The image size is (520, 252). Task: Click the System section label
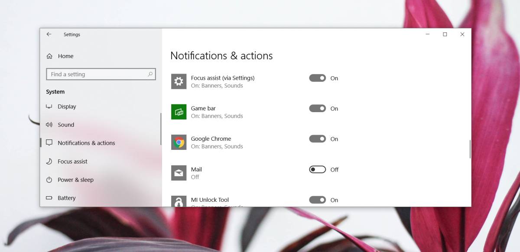(x=55, y=92)
